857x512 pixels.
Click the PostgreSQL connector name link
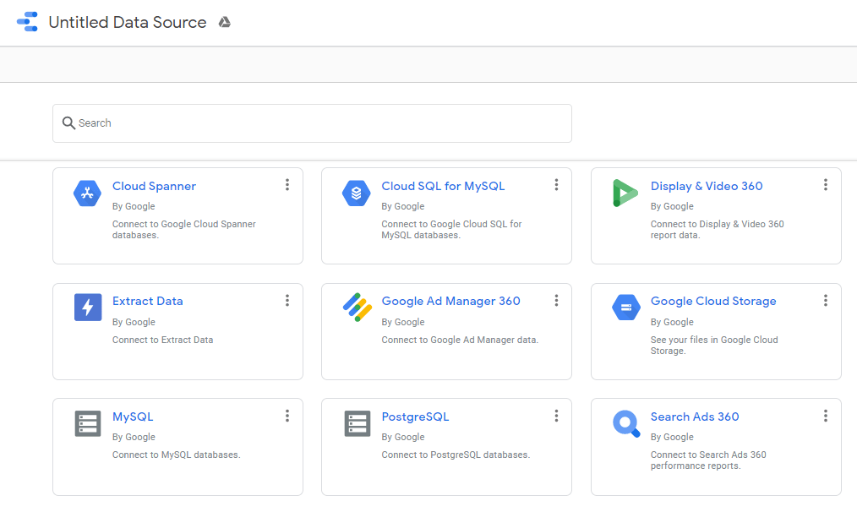pos(415,416)
